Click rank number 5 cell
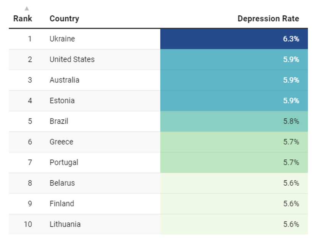Viewport: 319px width, 244px height. click(30, 121)
